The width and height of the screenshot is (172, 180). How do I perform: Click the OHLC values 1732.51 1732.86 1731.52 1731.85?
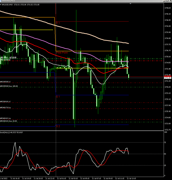coord(27,5)
